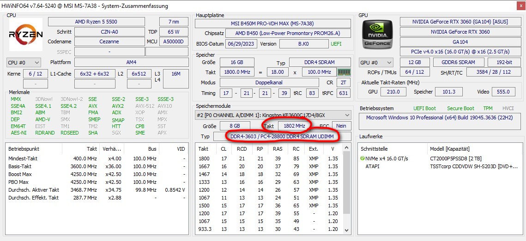Click the green UEFI label
This screenshot has height=241, width=526.
pyautogui.click(x=337, y=44)
